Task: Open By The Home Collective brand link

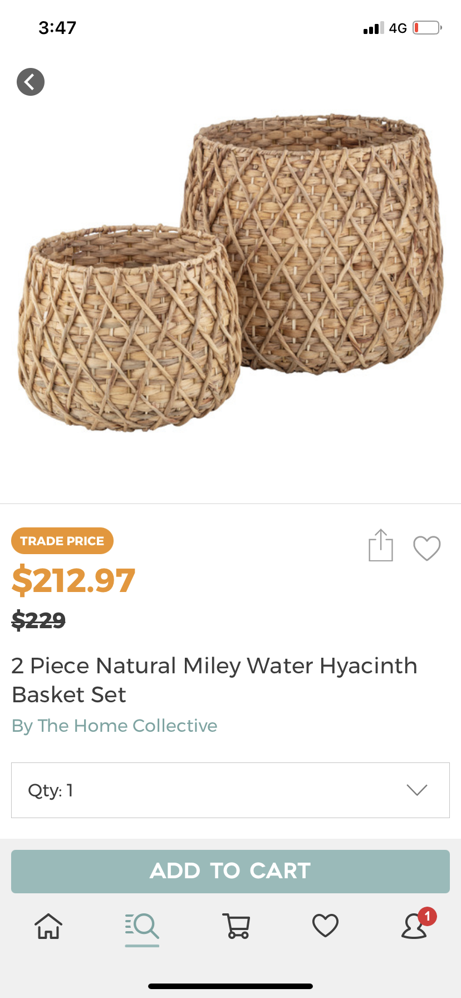Action: 115,726
